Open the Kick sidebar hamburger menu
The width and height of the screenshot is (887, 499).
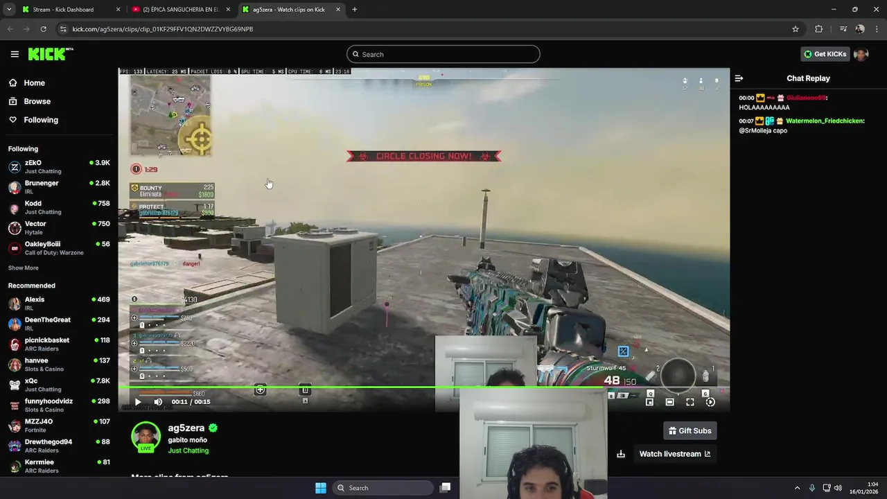pyautogui.click(x=15, y=54)
